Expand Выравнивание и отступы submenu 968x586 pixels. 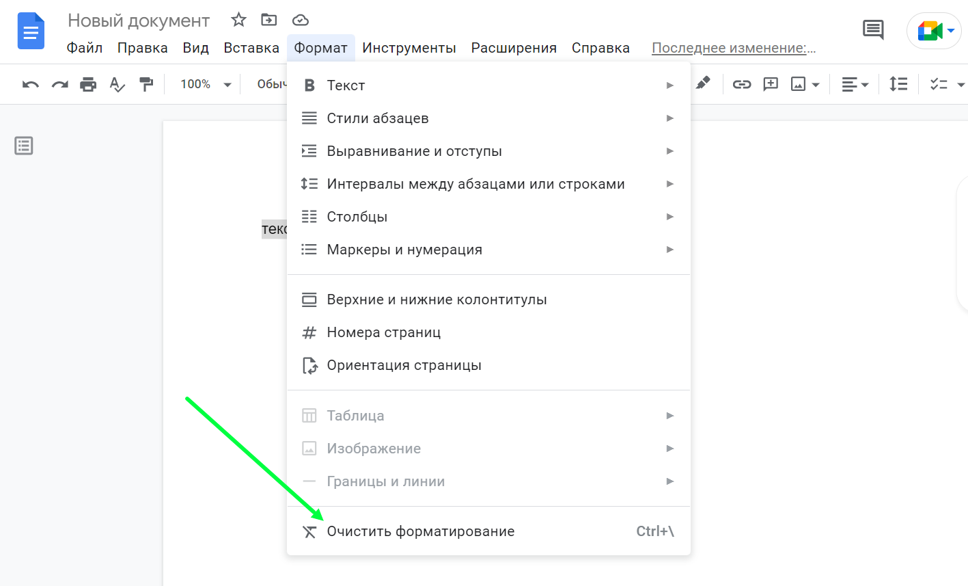coord(488,151)
